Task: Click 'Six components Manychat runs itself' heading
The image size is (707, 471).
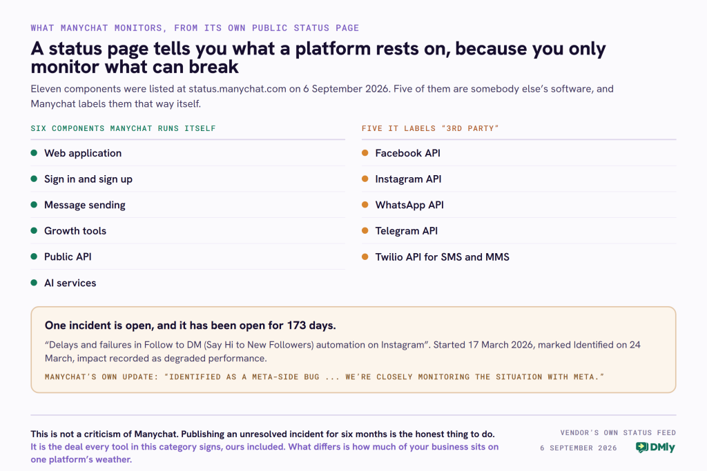Action: point(123,128)
